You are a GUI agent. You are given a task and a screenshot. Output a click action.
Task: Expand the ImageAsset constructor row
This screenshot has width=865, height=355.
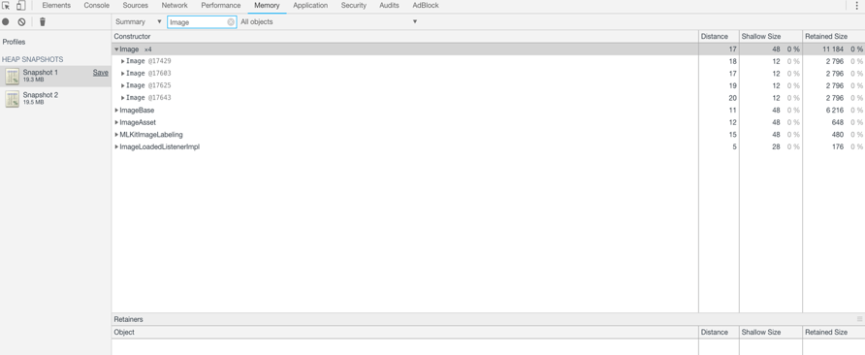pyautogui.click(x=116, y=122)
